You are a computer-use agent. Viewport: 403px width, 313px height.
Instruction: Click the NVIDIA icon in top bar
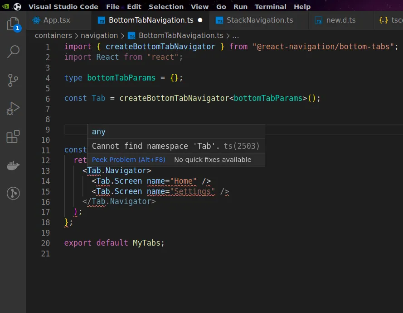[5, 6]
